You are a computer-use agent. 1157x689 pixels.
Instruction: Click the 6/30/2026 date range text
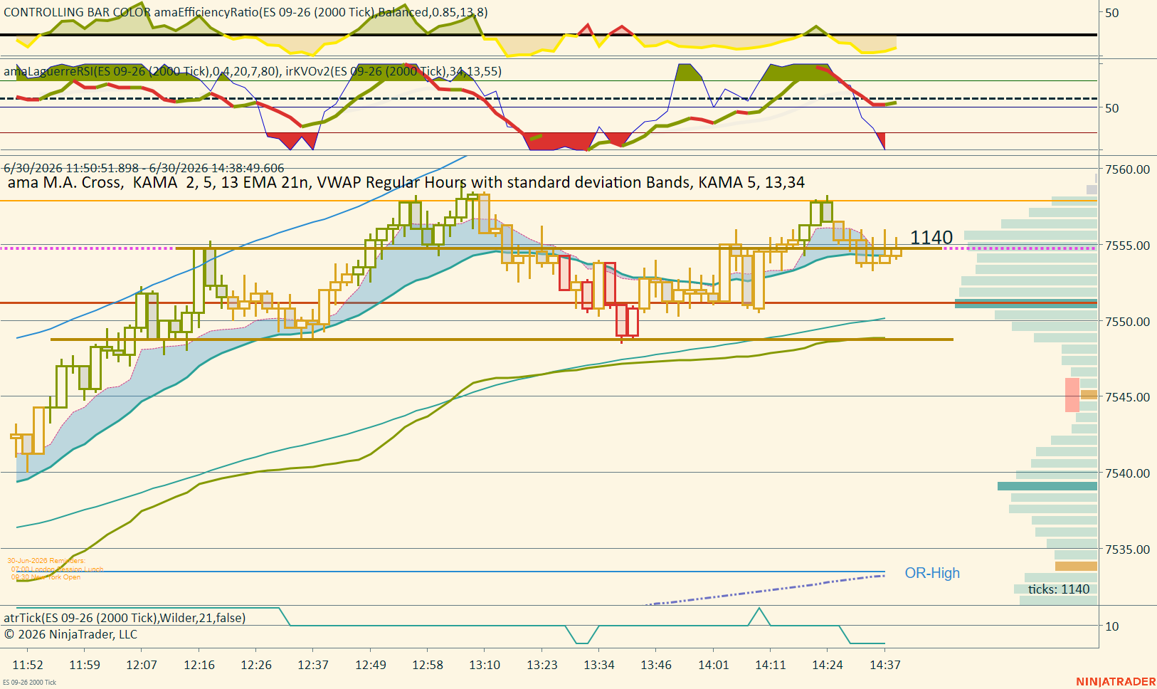(x=144, y=168)
